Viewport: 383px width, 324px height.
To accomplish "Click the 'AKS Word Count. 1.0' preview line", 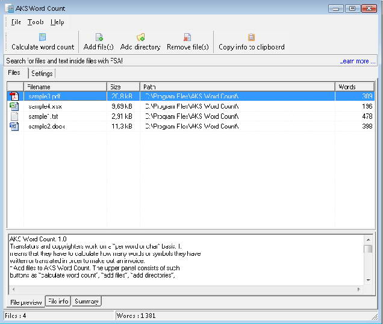I will click(38, 239).
